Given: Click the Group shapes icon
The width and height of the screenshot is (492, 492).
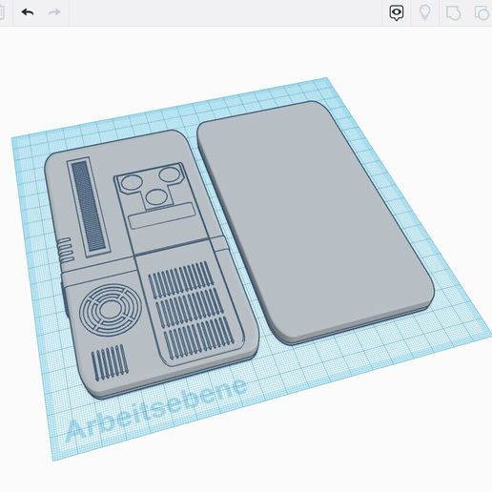Looking at the screenshot, I should click(454, 13).
